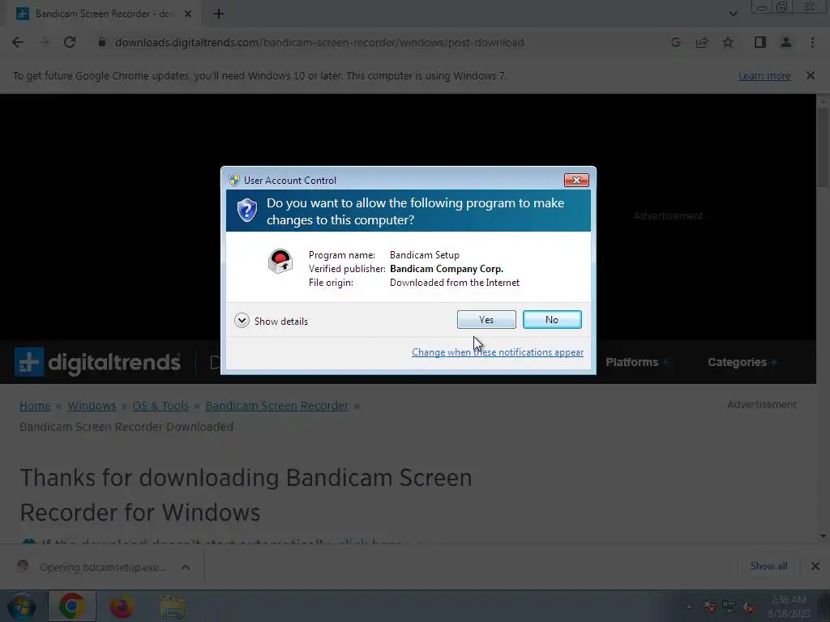Click the page vertical scrollbar
830x622 pixels.
pyautogui.click(x=823, y=147)
